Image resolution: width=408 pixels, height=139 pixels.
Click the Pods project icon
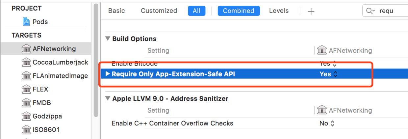(x=26, y=22)
